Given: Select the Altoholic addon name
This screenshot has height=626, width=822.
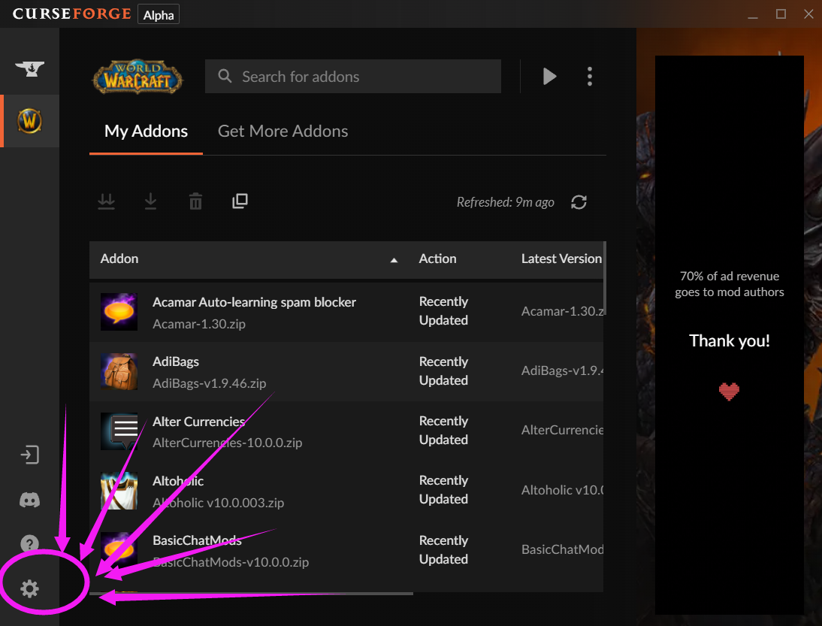Looking at the screenshot, I should (x=178, y=481).
